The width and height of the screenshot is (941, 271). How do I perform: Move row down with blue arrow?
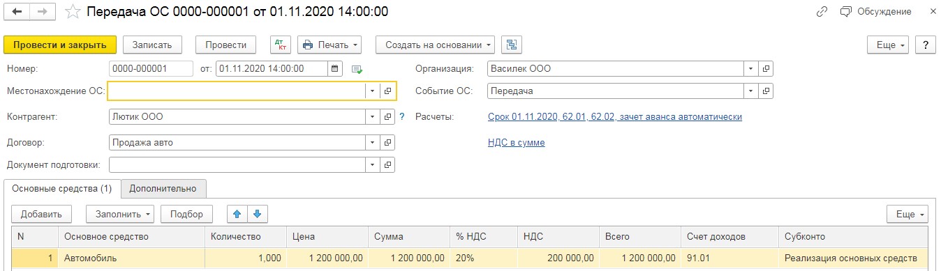[258, 214]
